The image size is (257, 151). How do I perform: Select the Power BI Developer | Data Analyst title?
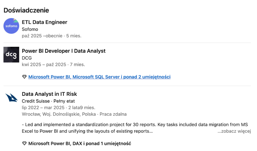64,51
